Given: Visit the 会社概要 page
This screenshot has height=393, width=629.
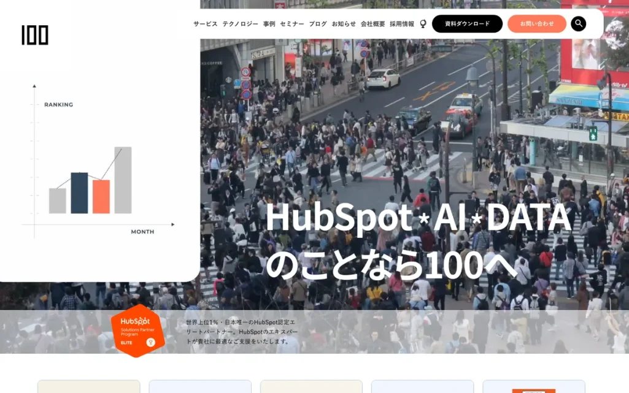Looking at the screenshot, I should [x=372, y=24].
